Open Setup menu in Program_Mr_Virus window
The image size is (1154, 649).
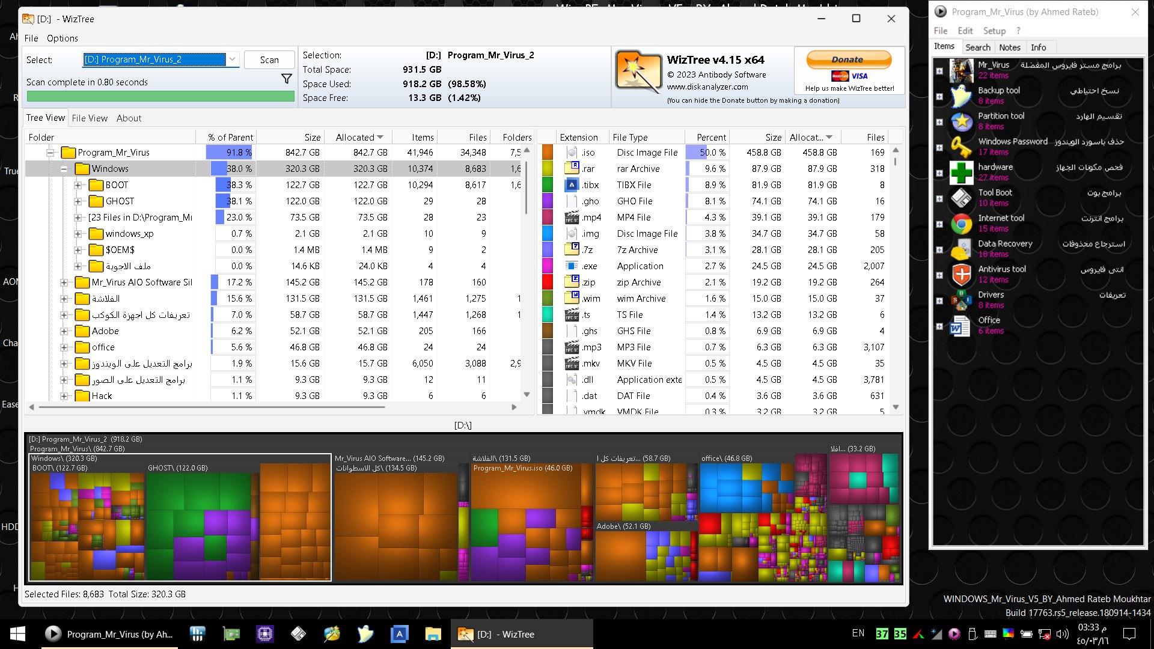[994, 31]
